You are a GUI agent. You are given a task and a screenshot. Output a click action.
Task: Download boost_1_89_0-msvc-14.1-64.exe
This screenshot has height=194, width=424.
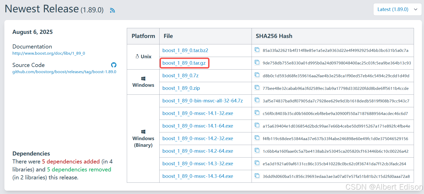click(x=198, y=126)
